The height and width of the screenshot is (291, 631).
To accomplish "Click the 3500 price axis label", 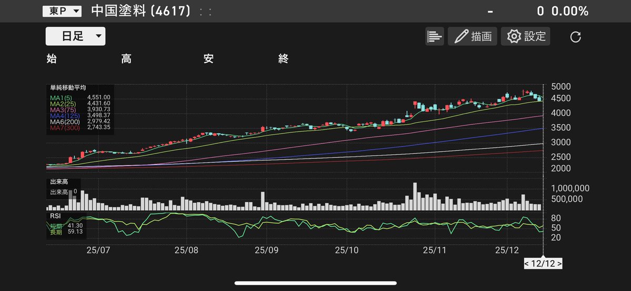I will point(561,128).
